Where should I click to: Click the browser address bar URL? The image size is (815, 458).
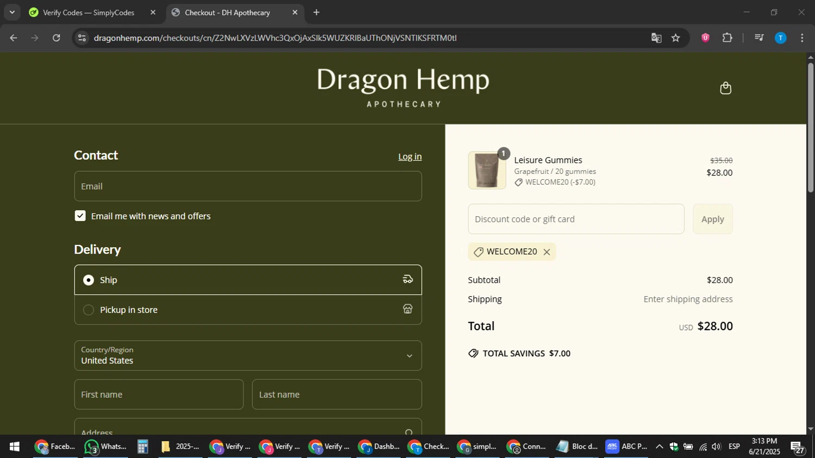coord(275,38)
